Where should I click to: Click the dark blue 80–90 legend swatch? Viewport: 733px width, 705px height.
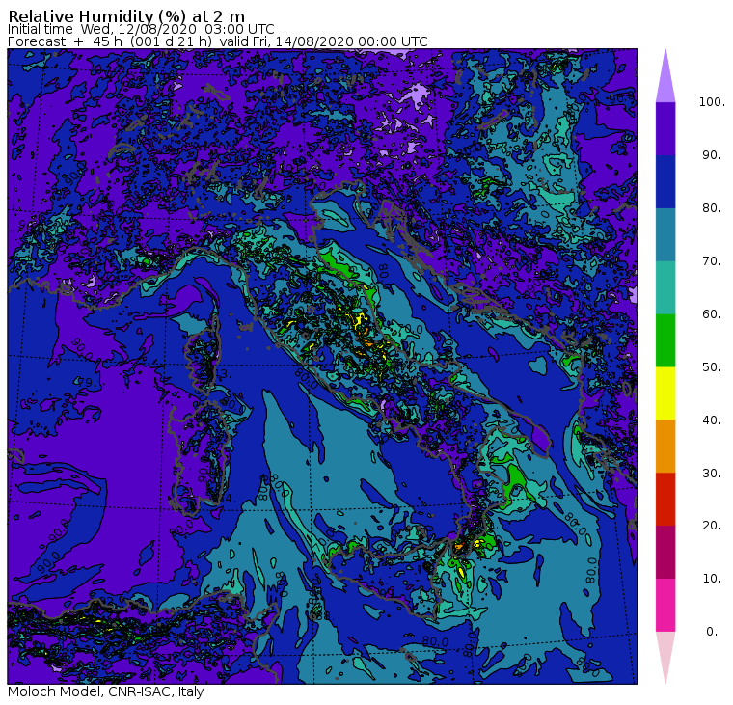(x=665, y=181)
